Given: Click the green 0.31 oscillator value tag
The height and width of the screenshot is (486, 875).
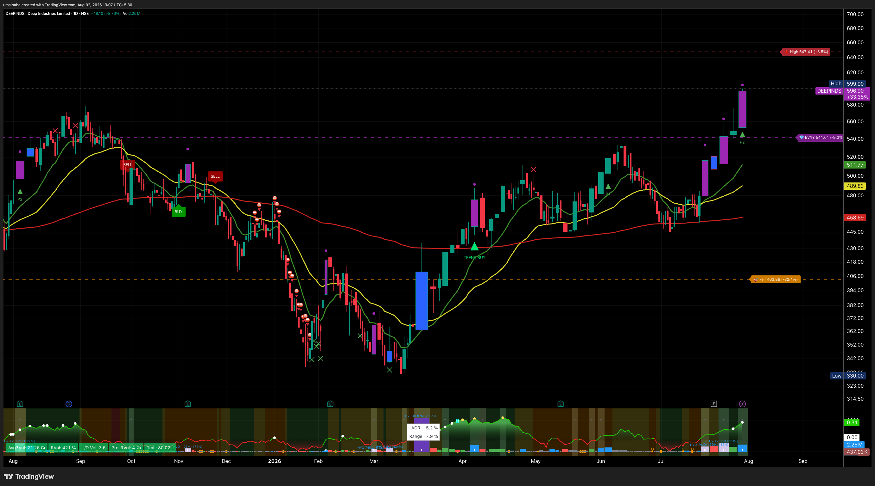Looking at the screenshot, I should (x=852, y=422).
